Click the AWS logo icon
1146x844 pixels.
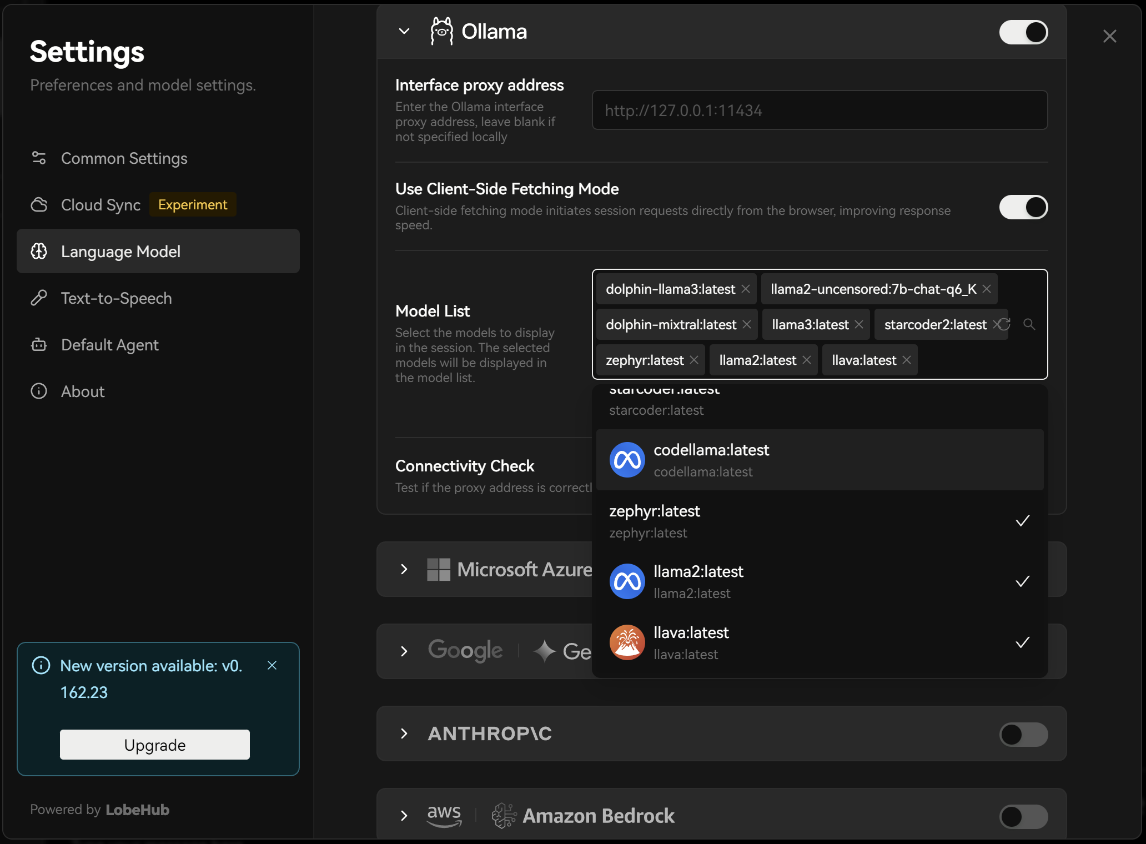[x=444, y=816]
